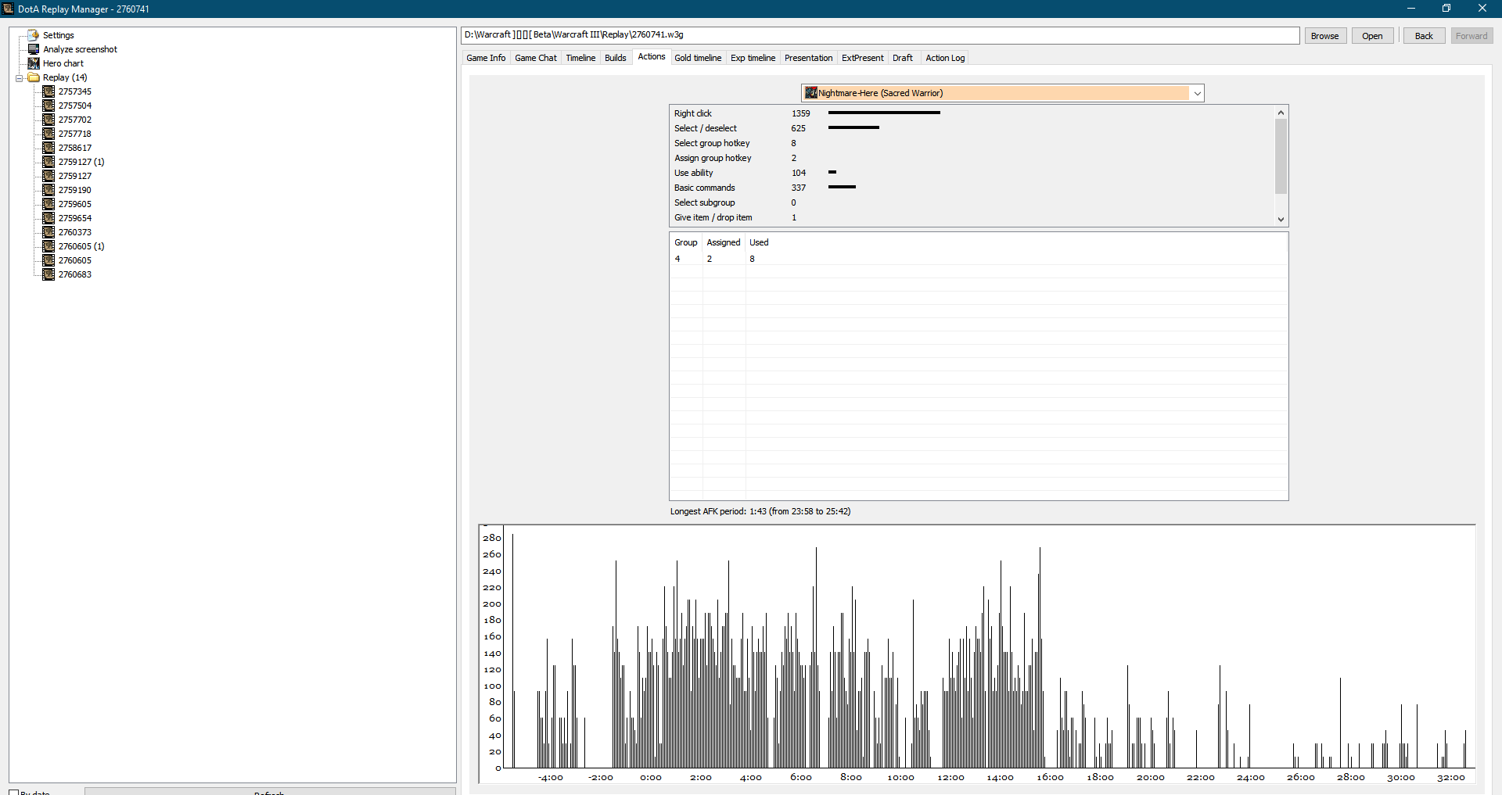Switch to the Gold timeline tab
Image resolution: width=1502 pixels, height=795 pixels.
point(697,58)
